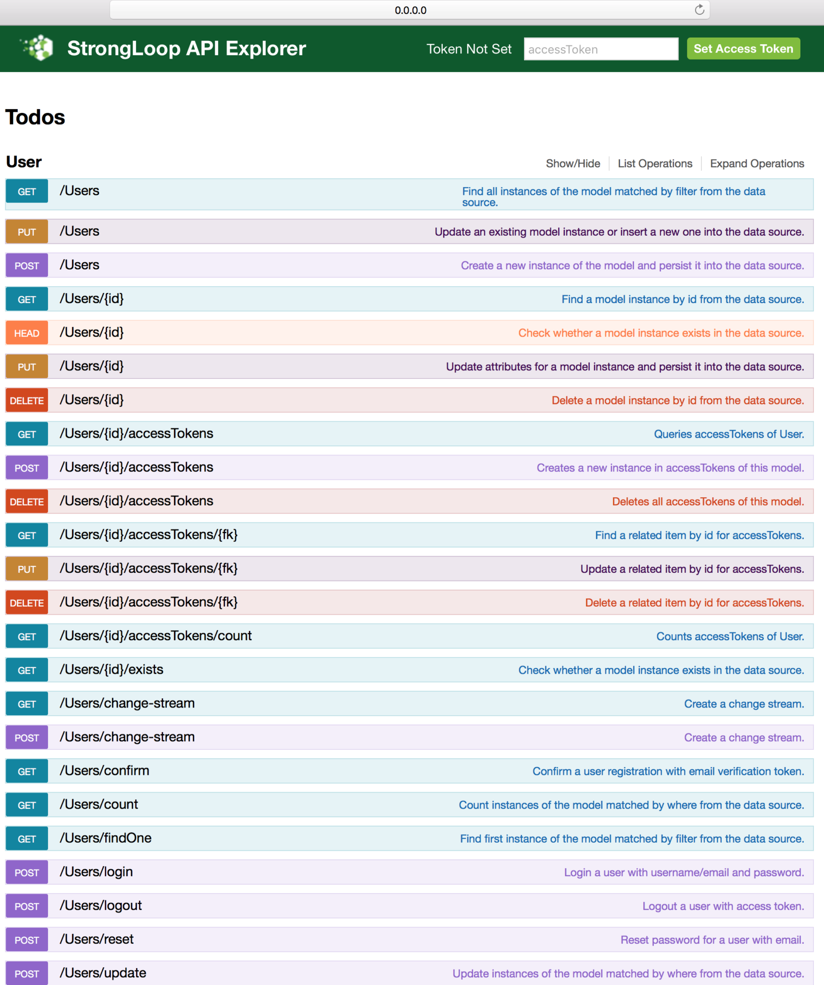Expand the /Users/login endpoint details
This screenshot has height=985, width=824.
(96, 872)
